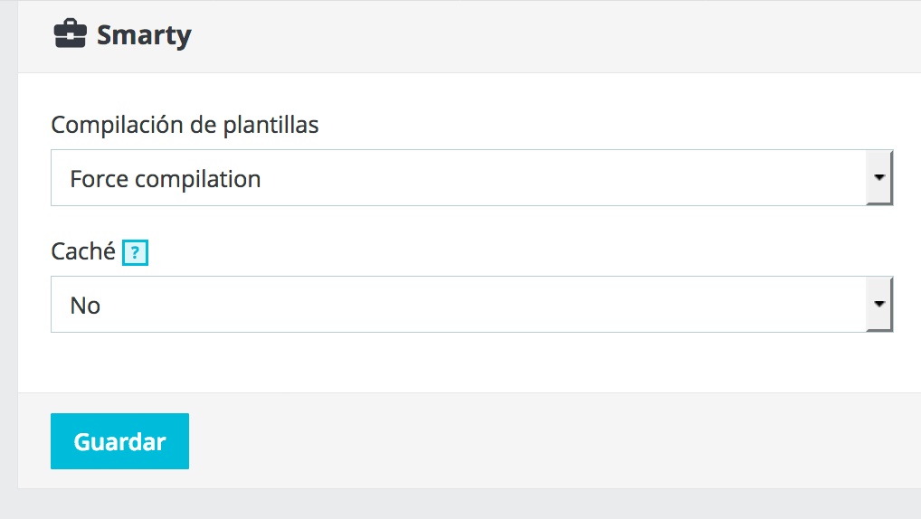Click the Caché field label
This screenshot has height=519, width=921.
83,251
